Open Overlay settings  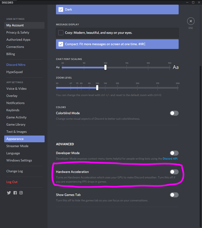[24, 96]
